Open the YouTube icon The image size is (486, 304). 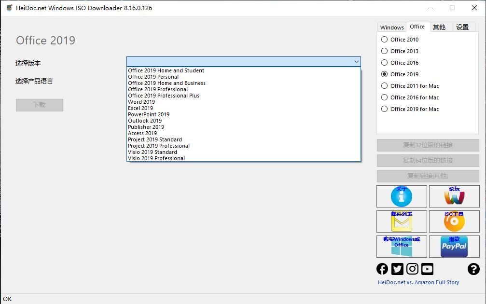[427, 269]
